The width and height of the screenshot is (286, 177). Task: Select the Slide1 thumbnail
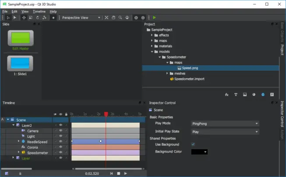20,63
